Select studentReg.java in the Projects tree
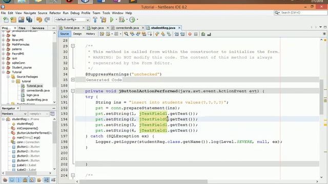The height and width of the screenshot is (184, 328). coord(37,100)
